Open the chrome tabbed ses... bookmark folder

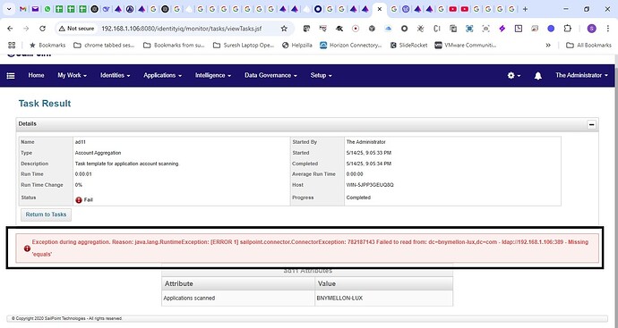tap(104, 46)
